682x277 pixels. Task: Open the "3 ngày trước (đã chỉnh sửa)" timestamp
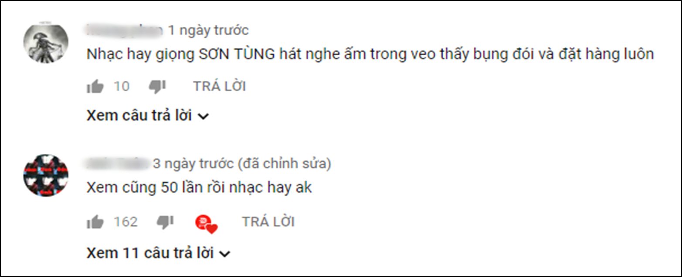pyautogui.click(x=242, y=164)
